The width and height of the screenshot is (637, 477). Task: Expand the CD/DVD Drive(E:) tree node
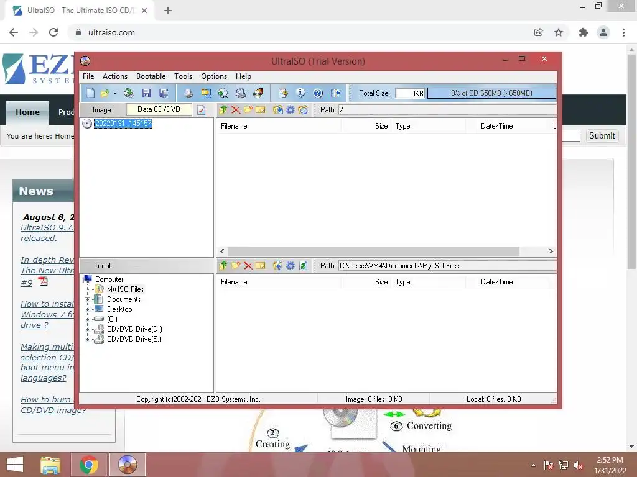tap(87, 340)
